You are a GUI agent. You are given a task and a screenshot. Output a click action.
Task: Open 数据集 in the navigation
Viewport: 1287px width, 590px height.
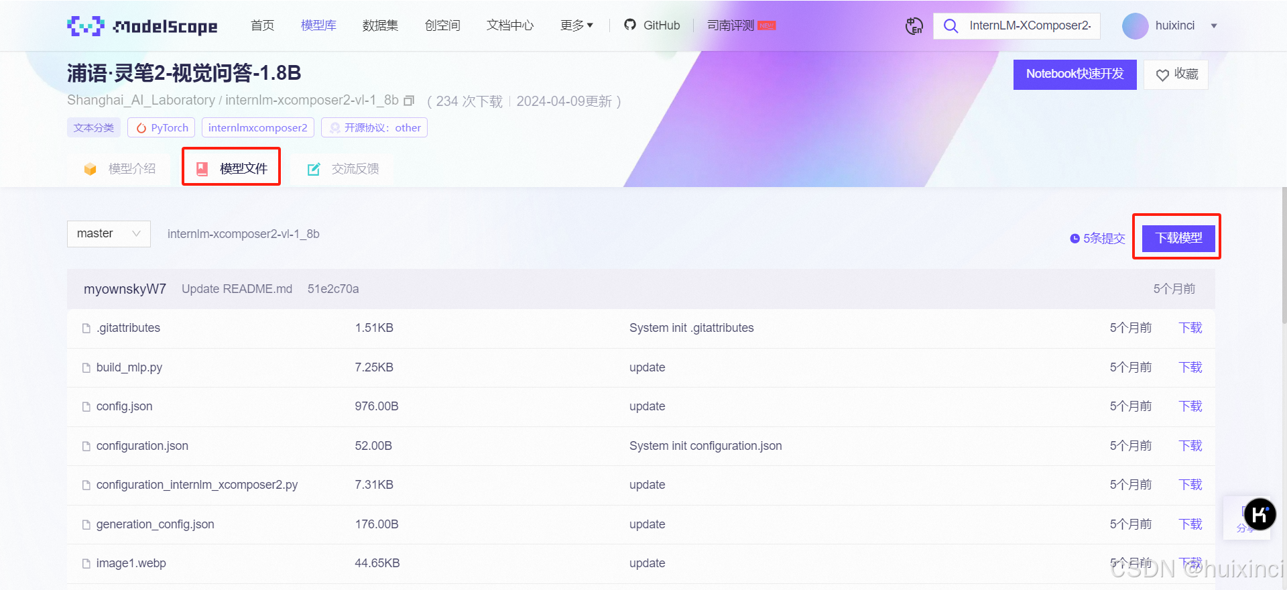[380, 25]
